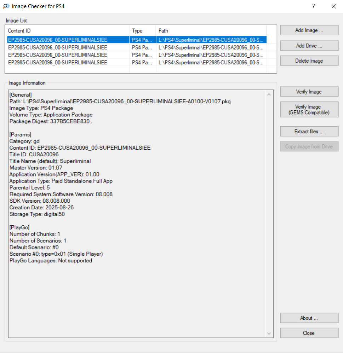Image resolution: width=343 pixels, height=353 pixels.
Task: Click the Path column header
Action: click(211, 31)
